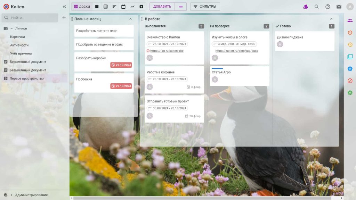Open members icon in right panel
Screen dimensions: 356x200
[x=350, y=20]
